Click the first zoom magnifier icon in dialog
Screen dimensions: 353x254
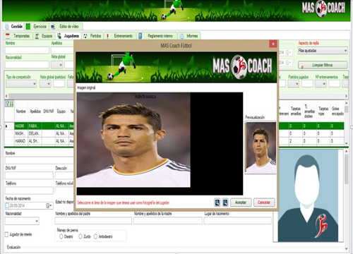pyautogui.click(x=217, y=202)
